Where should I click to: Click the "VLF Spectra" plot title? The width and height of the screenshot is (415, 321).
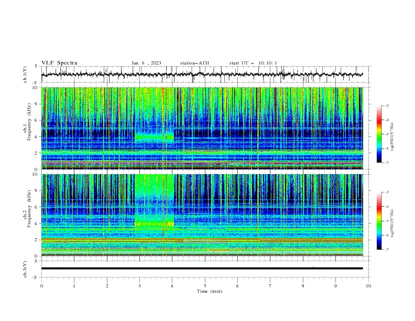tap(59, 63)
